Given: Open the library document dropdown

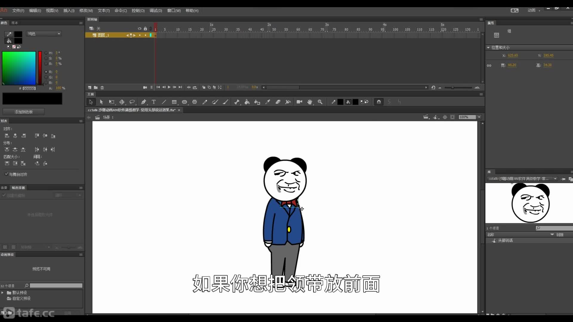Looking at the screenshot, I should (522, 179).
